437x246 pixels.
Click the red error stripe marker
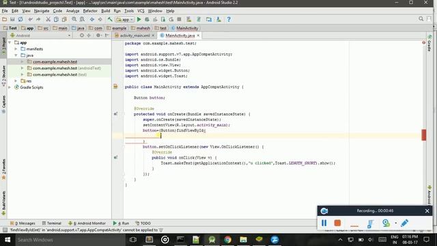click(424, 135)
